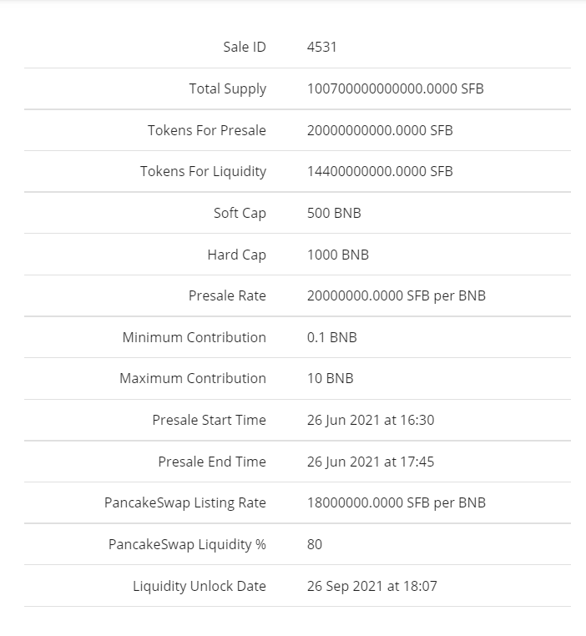
Task: Select the 14400000000.0000 SFB liquidity value
Action: coord(380,172)
